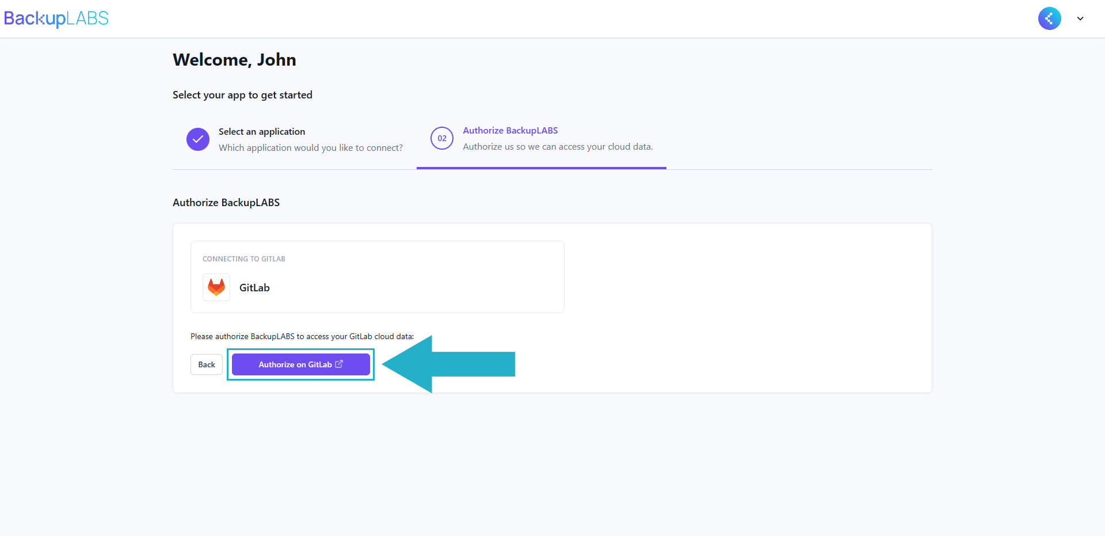
Task: Click Authorize on GitLab button
Action: point(301,364)
